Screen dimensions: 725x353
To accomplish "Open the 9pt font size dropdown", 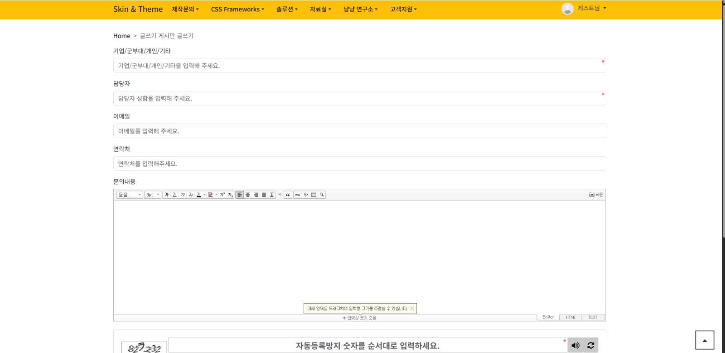I will pos(153,195).
